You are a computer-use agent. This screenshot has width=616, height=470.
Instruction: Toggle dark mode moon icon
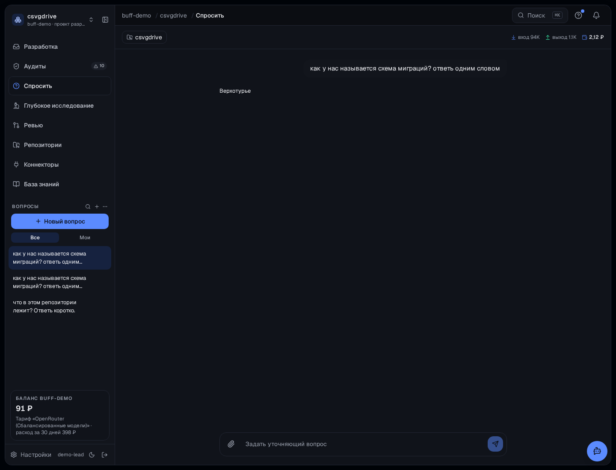92,455
